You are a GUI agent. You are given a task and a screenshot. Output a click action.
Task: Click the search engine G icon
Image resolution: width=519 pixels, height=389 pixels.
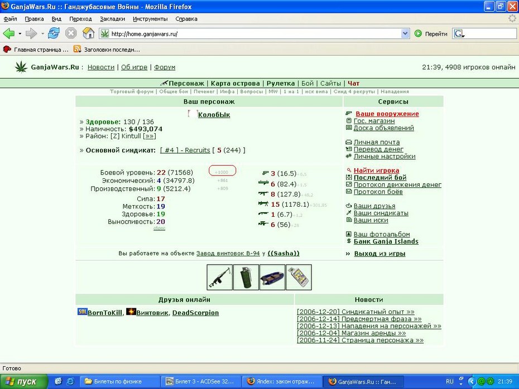coord(459,33)
